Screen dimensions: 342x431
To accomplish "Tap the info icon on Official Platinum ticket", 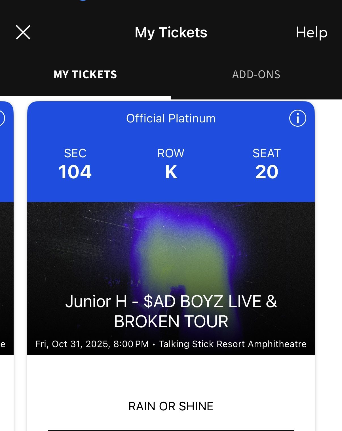I will (297, 118).
